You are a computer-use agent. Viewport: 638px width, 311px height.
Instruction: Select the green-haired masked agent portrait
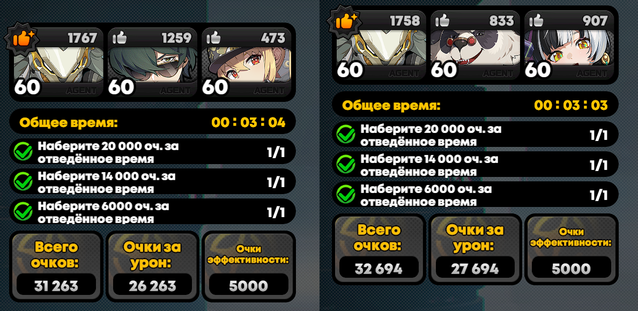pos(152,62)
